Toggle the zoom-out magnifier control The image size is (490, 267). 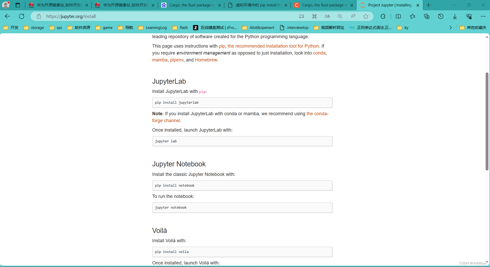(340, 16)
